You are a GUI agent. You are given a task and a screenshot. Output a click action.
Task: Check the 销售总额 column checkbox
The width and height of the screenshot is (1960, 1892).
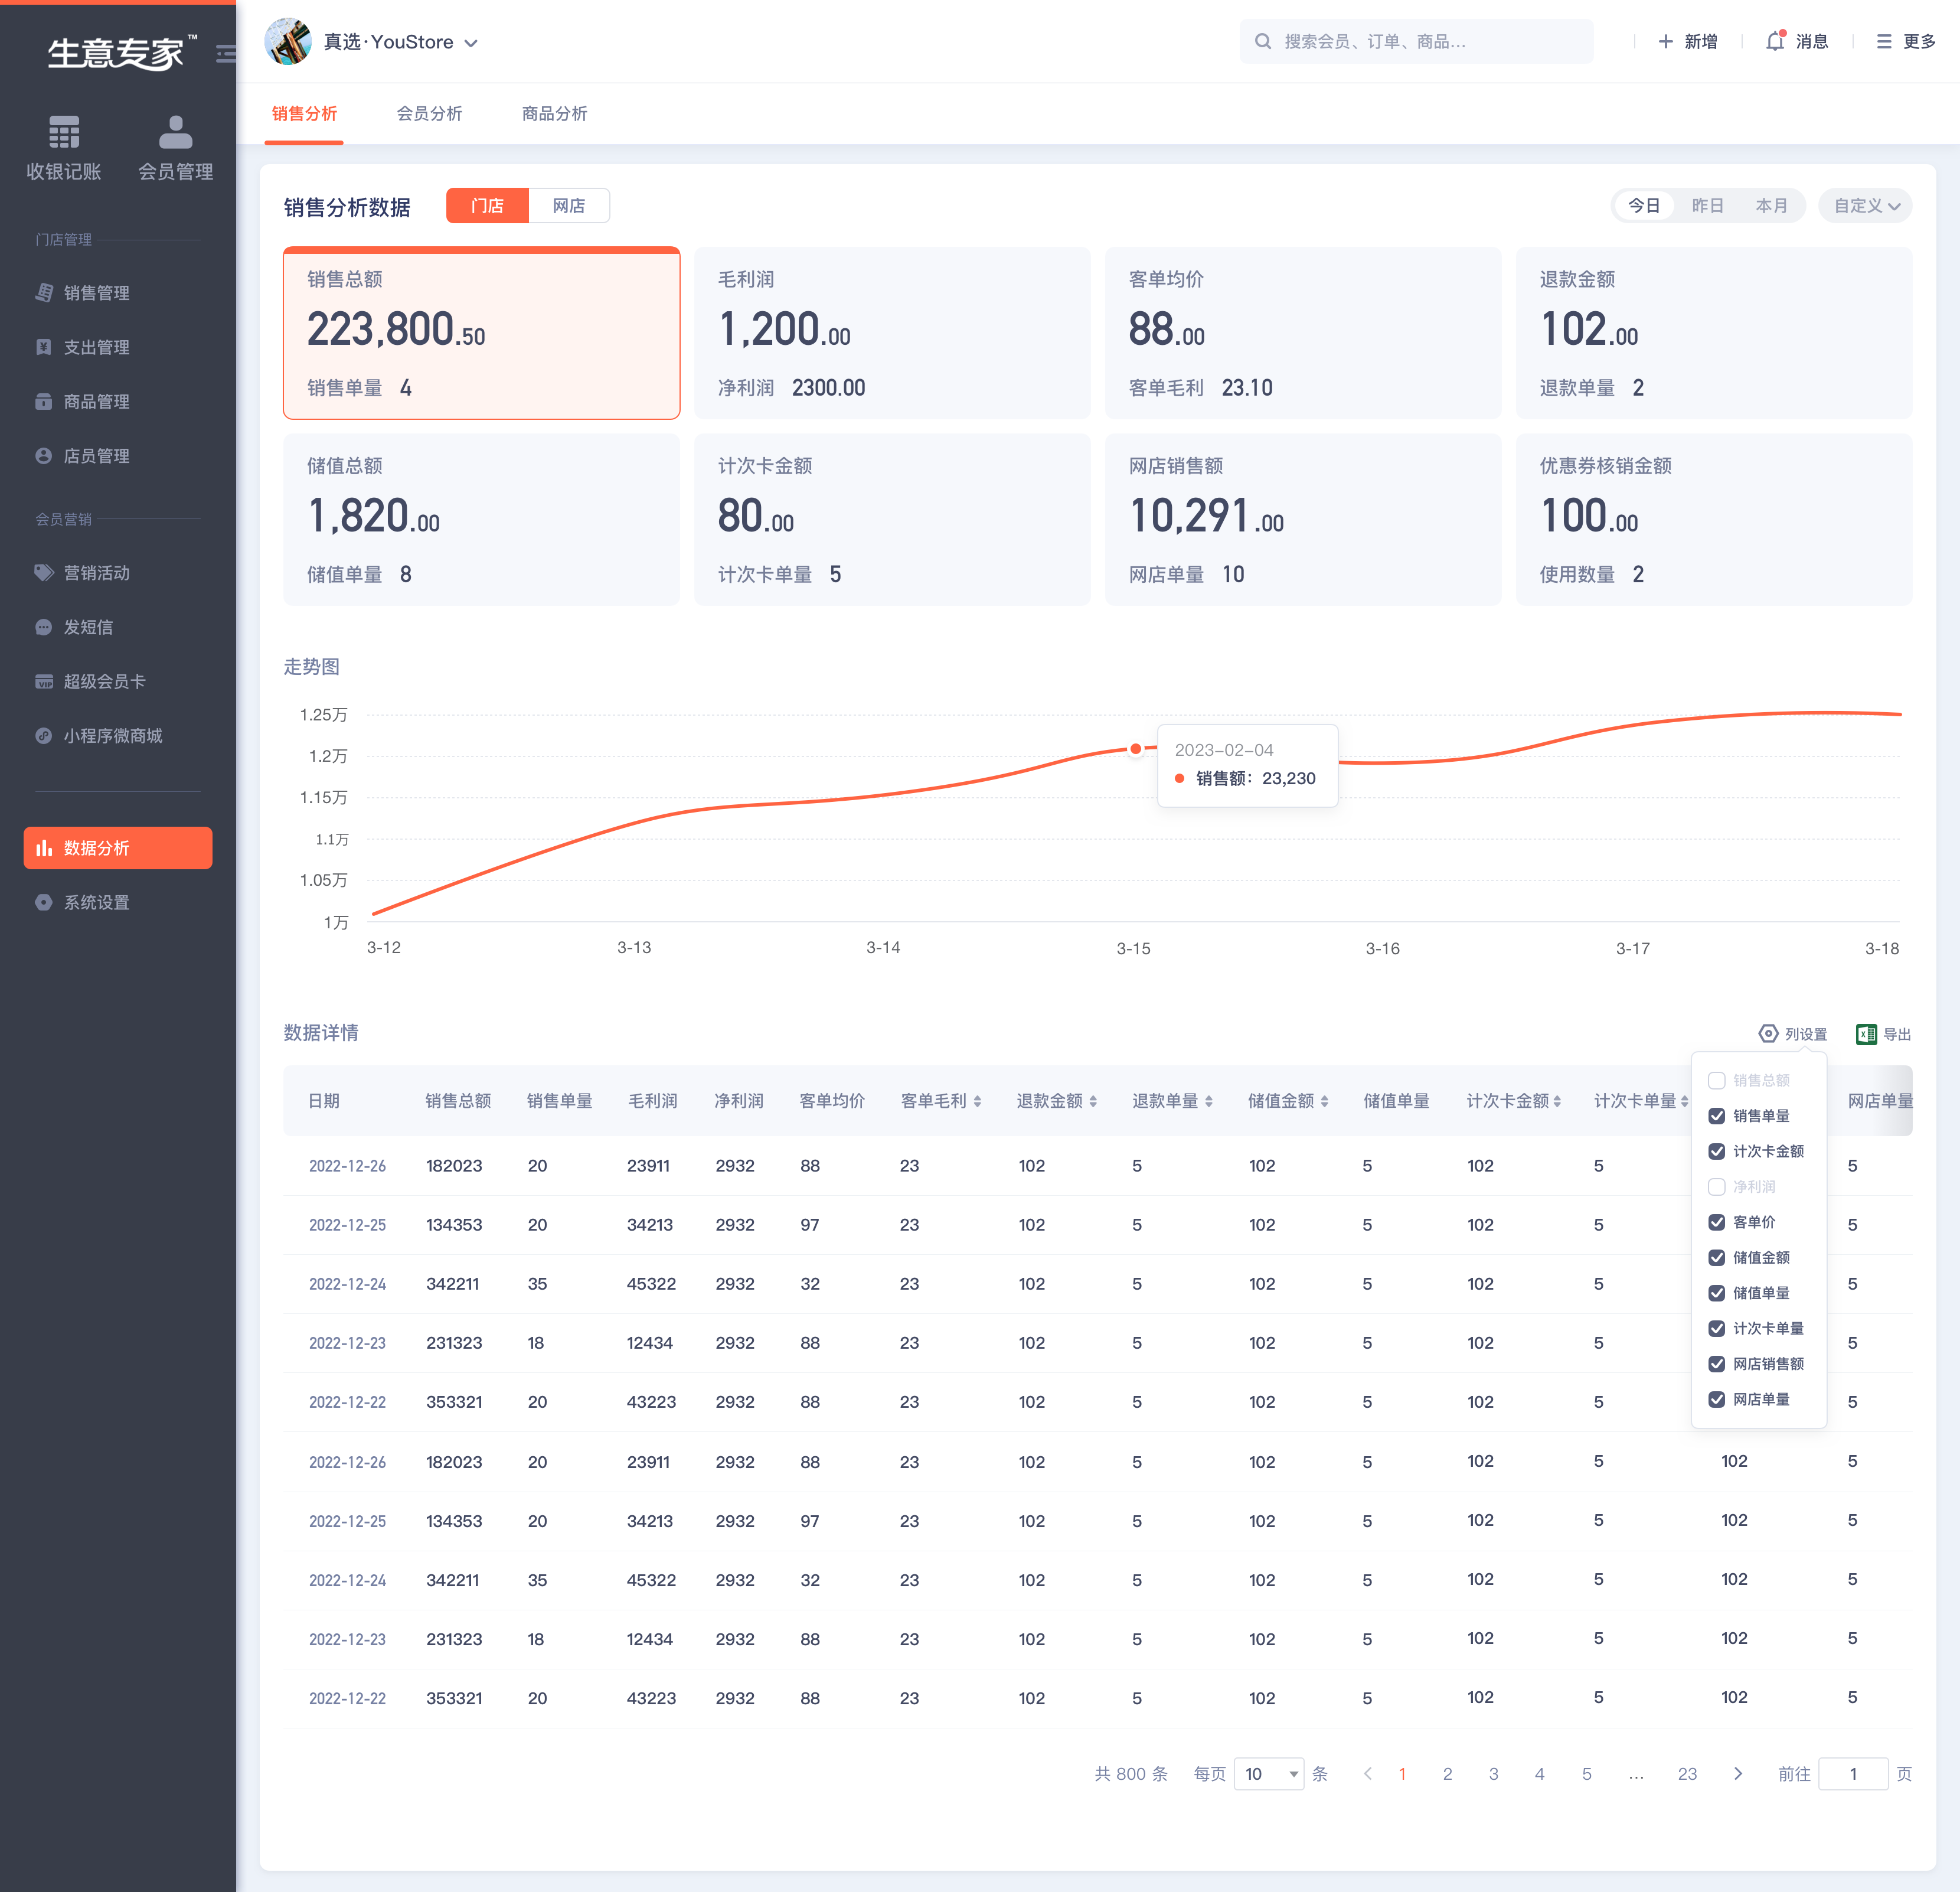coord(1716,1080)
